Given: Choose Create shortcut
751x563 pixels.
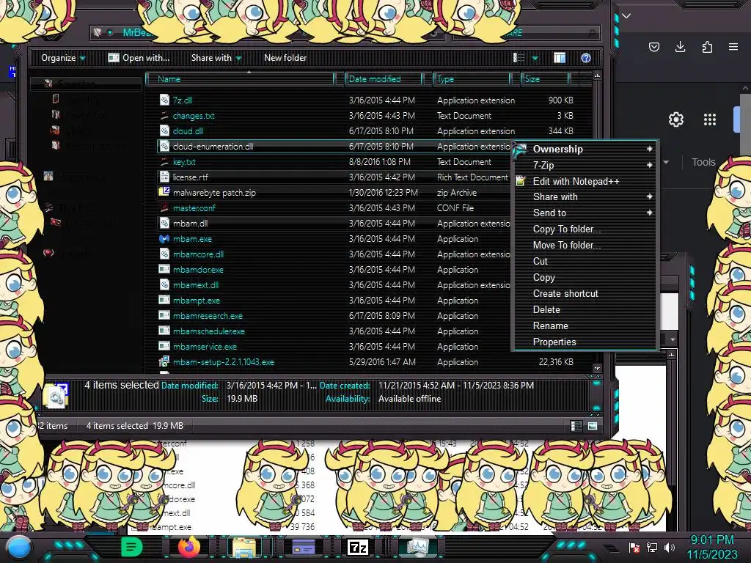Looking at the screenshot, I should pyautogui.click(x=565, y=293).
